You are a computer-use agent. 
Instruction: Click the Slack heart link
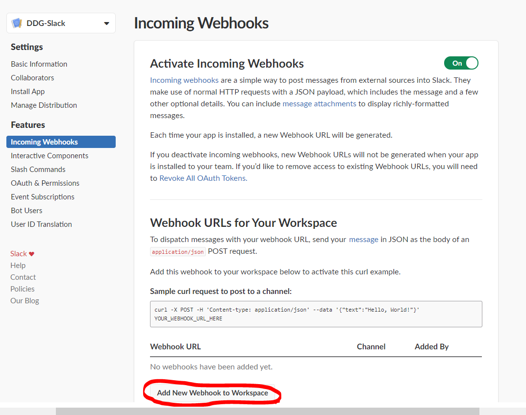pos(22,254)
